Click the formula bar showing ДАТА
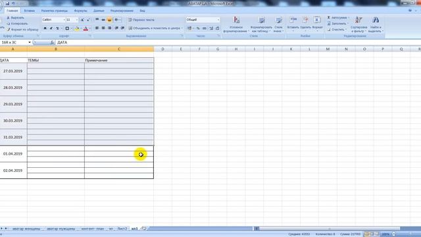This screenshot has width=421, height=237. (x=237, y=42)
